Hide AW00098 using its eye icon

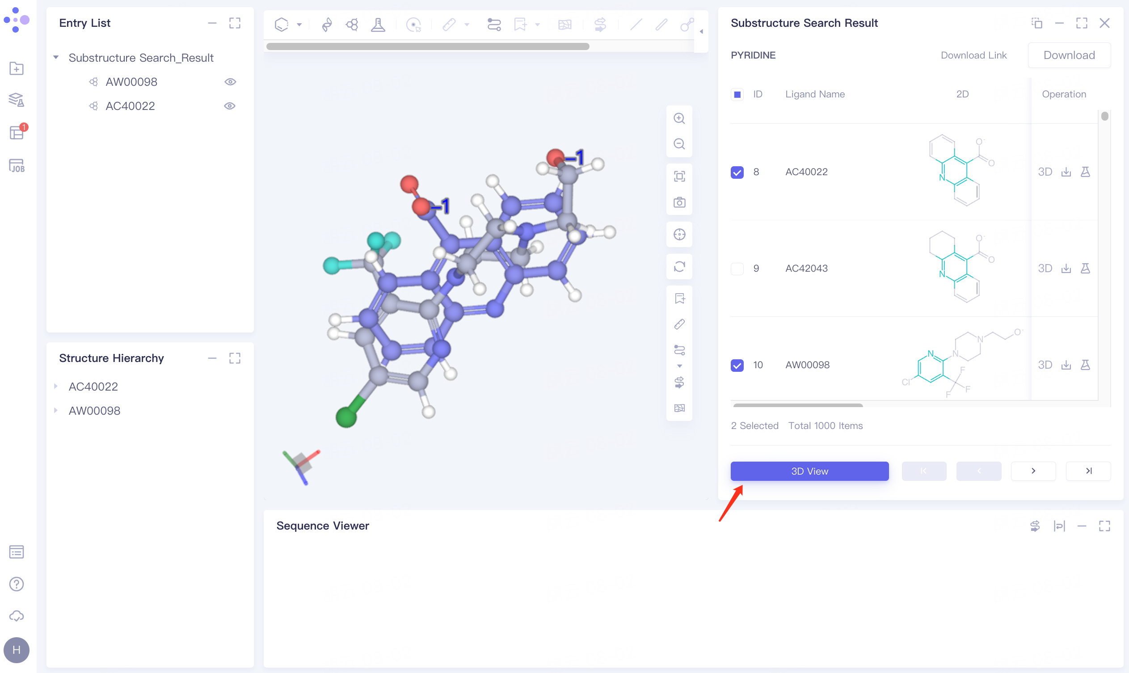coord(230,82)
